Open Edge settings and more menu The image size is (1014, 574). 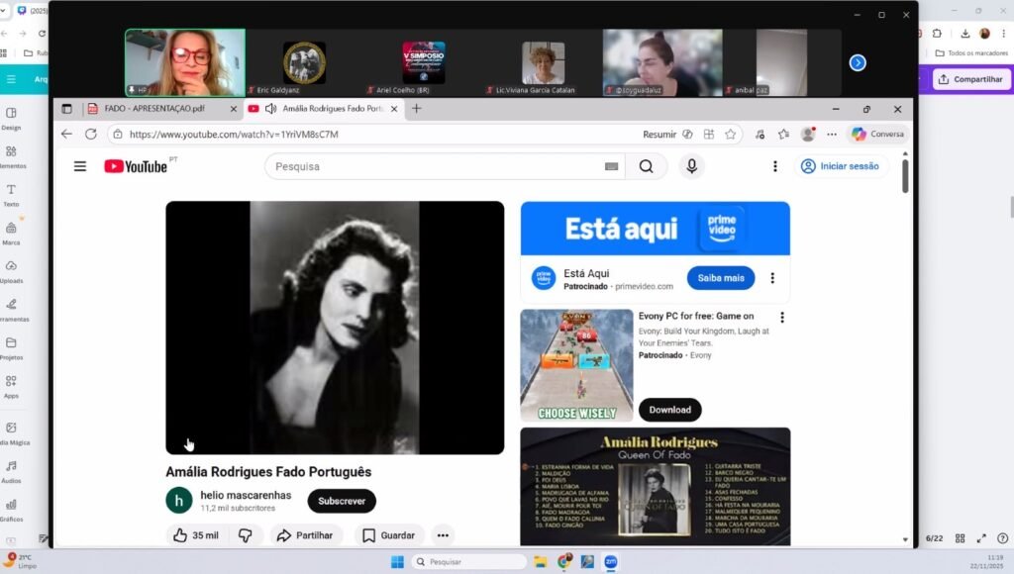(x=832, y=134)
